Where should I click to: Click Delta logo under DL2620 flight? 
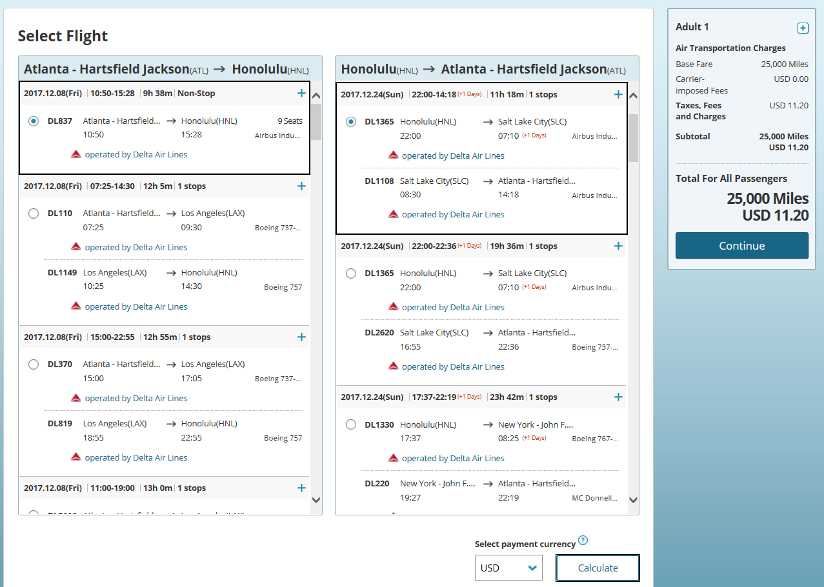pyautogui.click(x=393, y=366)
